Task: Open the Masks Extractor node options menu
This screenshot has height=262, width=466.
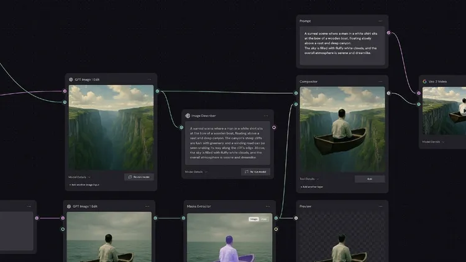Action: click(268, 206)
